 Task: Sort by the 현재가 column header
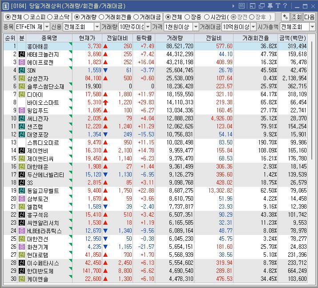pos(87,38)
